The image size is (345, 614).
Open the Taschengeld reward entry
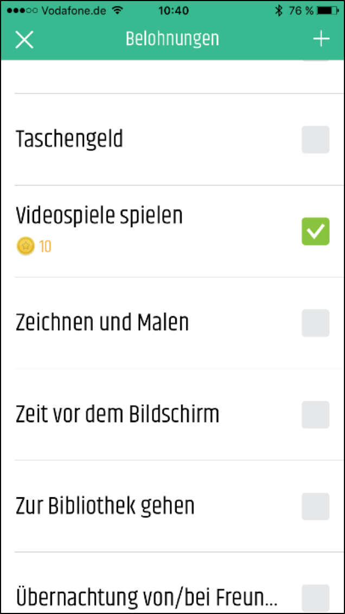tap(69, 139)
